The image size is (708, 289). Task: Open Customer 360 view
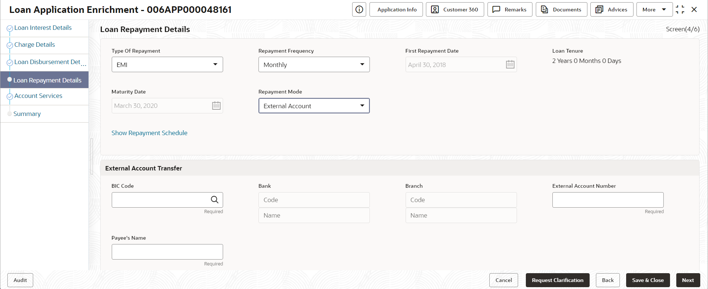click(x=455, y=10)
